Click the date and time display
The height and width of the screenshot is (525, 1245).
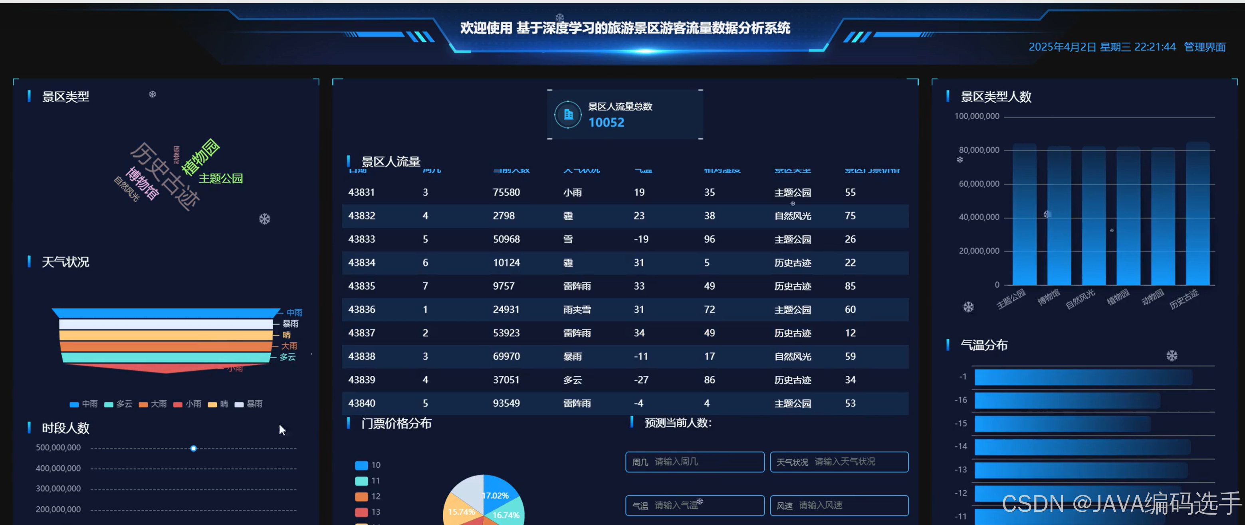pyautogui.click(x=1102, y=47)
